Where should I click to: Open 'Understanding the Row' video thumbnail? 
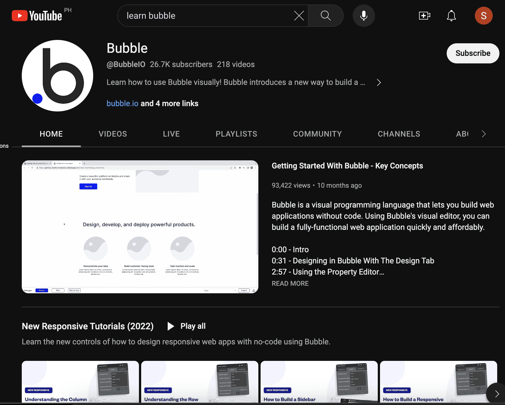click(x=200, y=382)
